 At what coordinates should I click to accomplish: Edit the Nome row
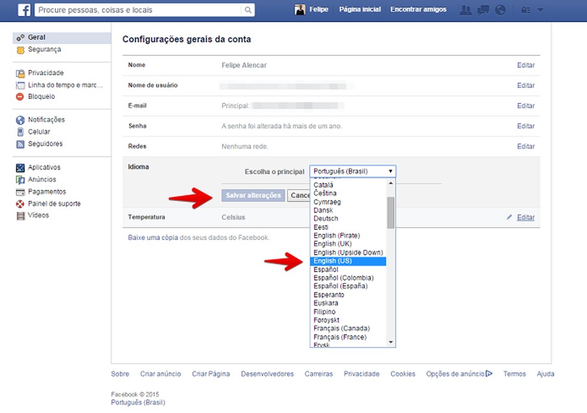point(526,65)
